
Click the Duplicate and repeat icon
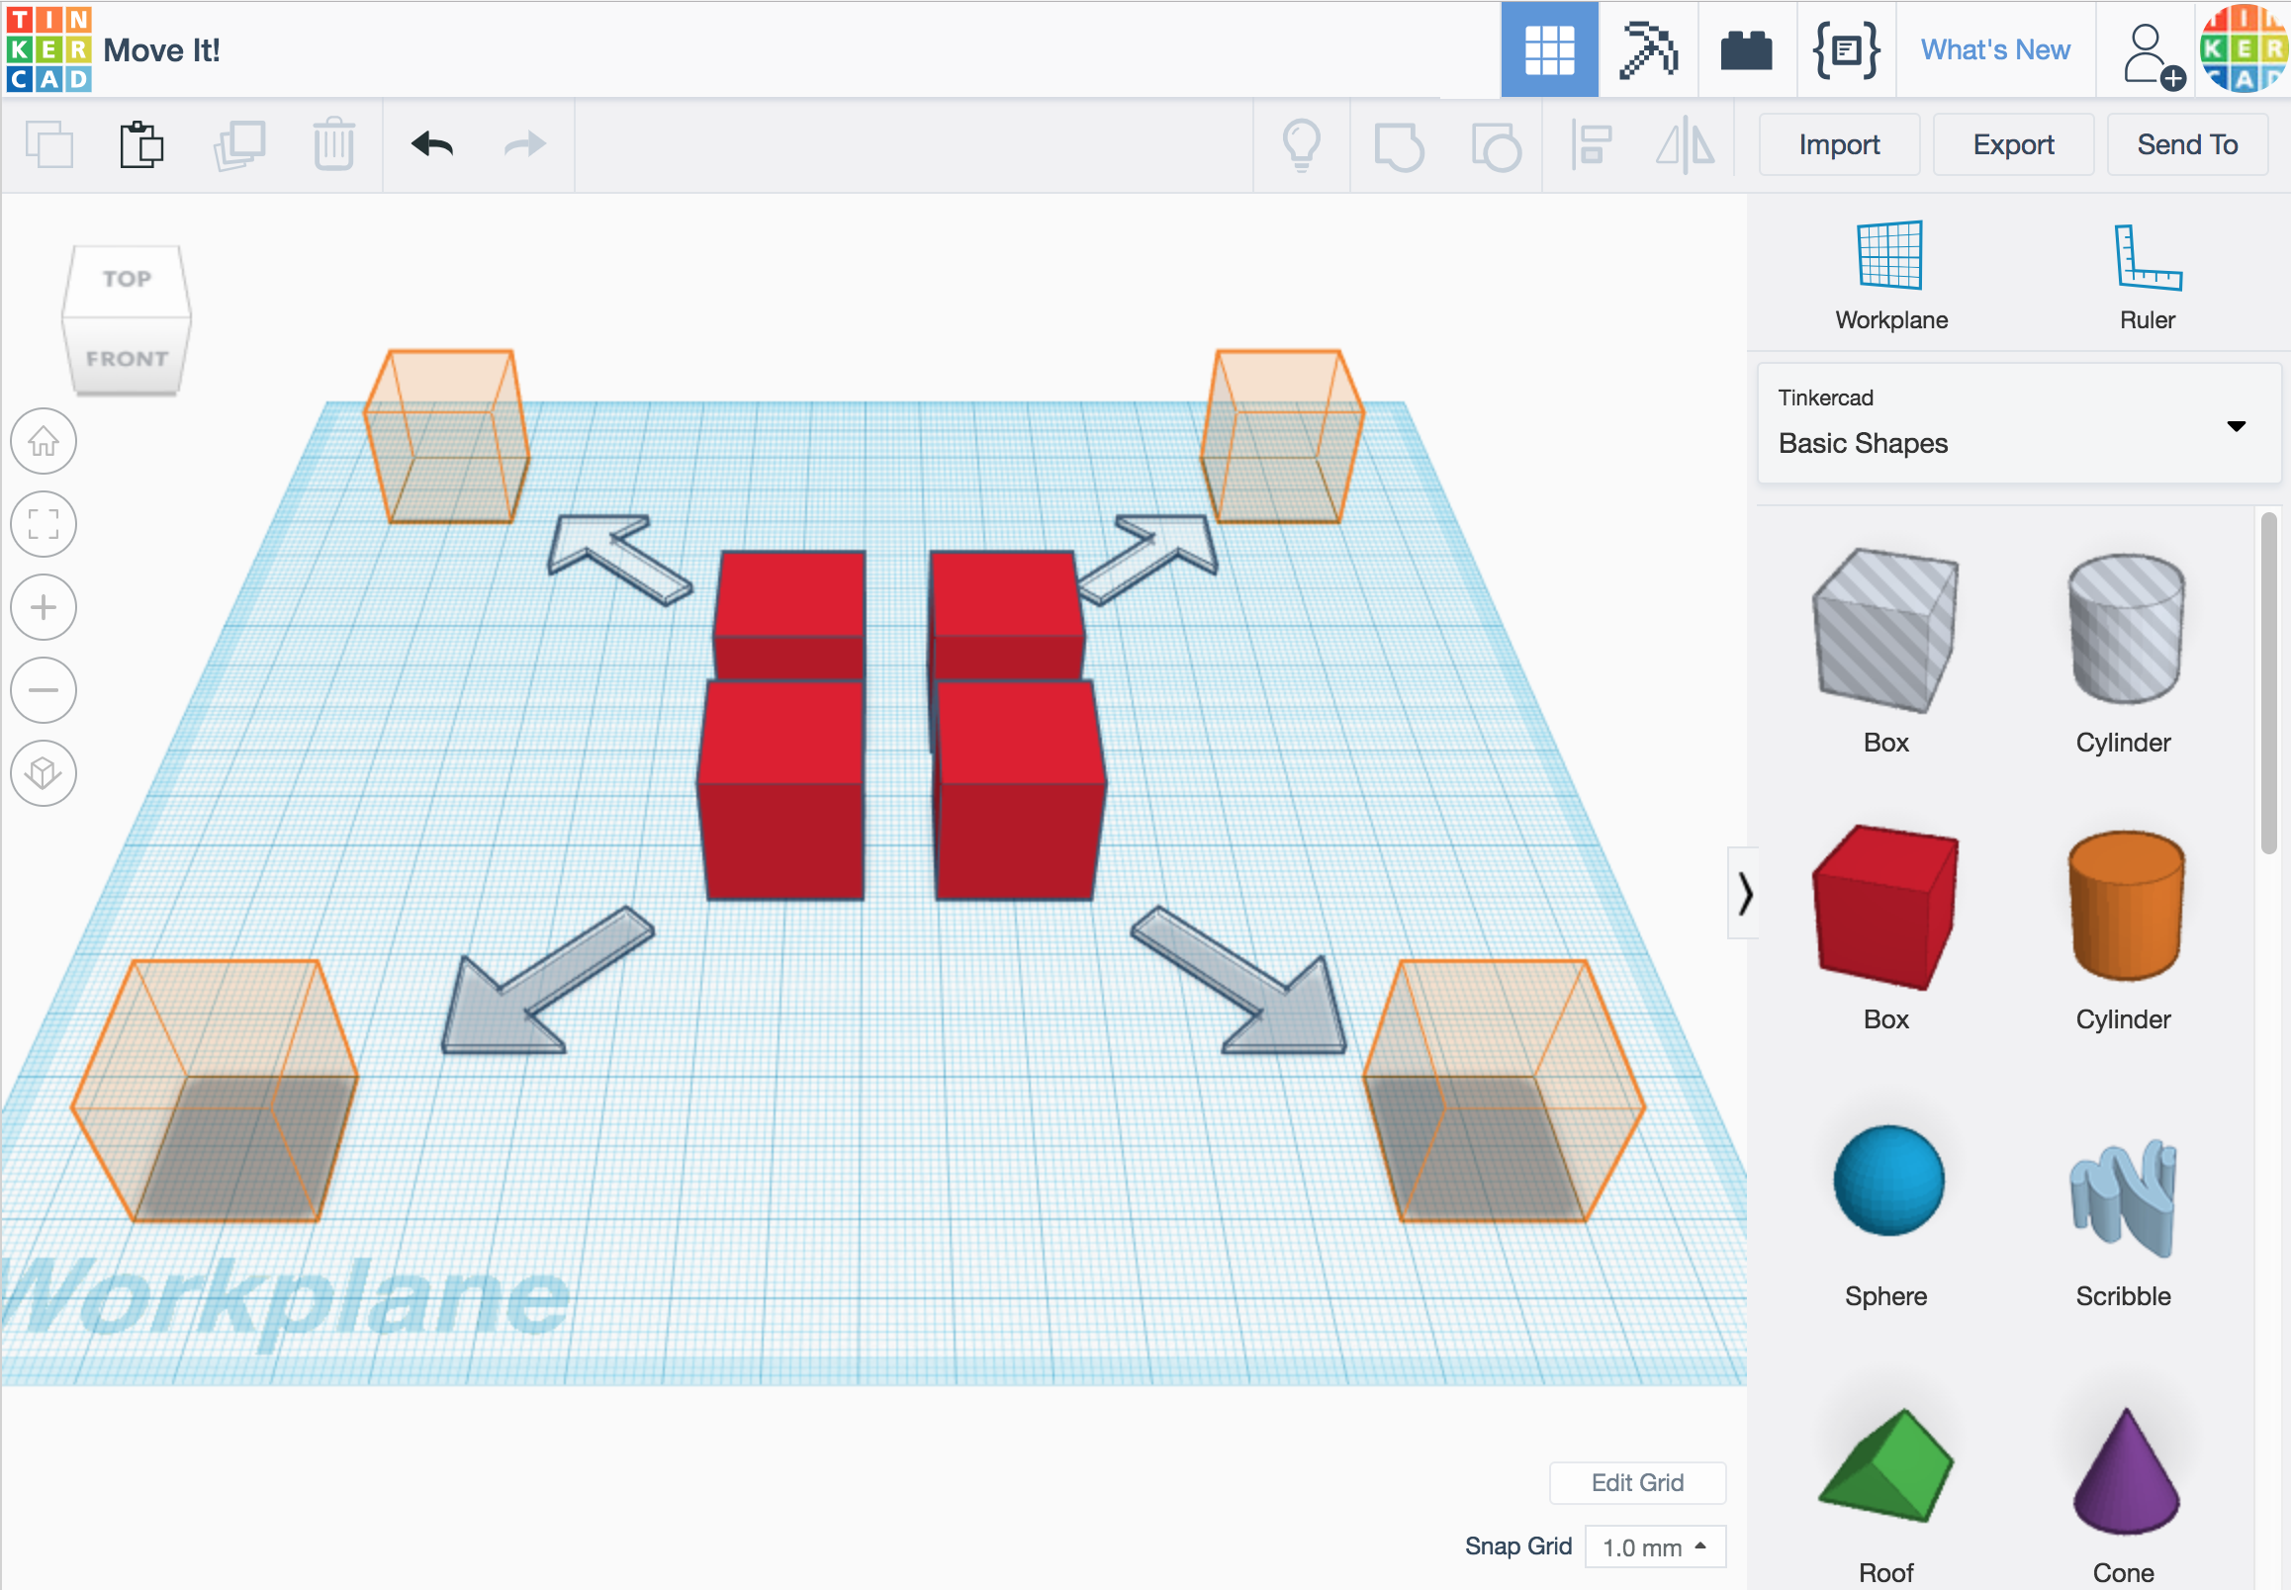pos(238,145)
